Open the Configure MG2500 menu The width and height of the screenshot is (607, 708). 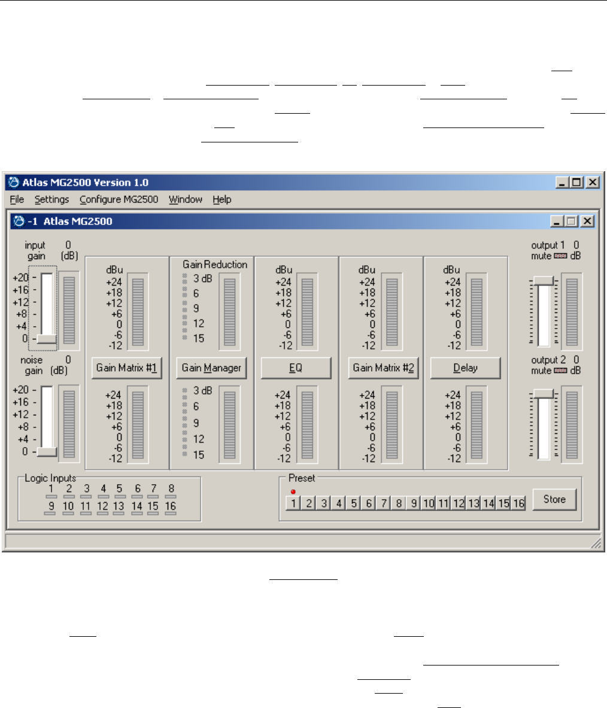pyautogui.click(x=119, y=199)
